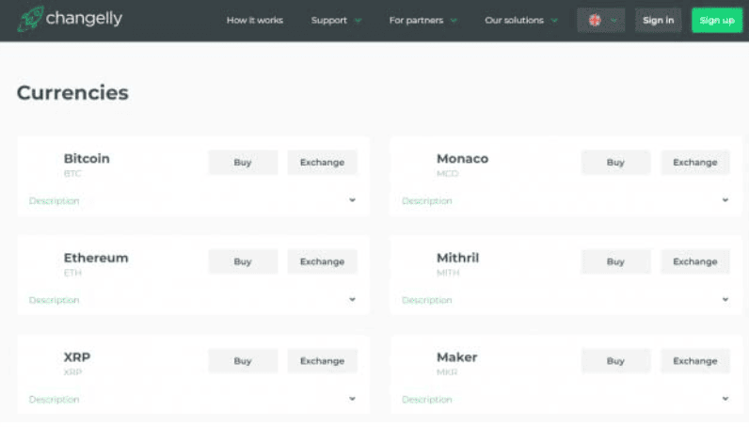Click the Sign in button
The image size is (749, 427).
click(x=659, y=21)
